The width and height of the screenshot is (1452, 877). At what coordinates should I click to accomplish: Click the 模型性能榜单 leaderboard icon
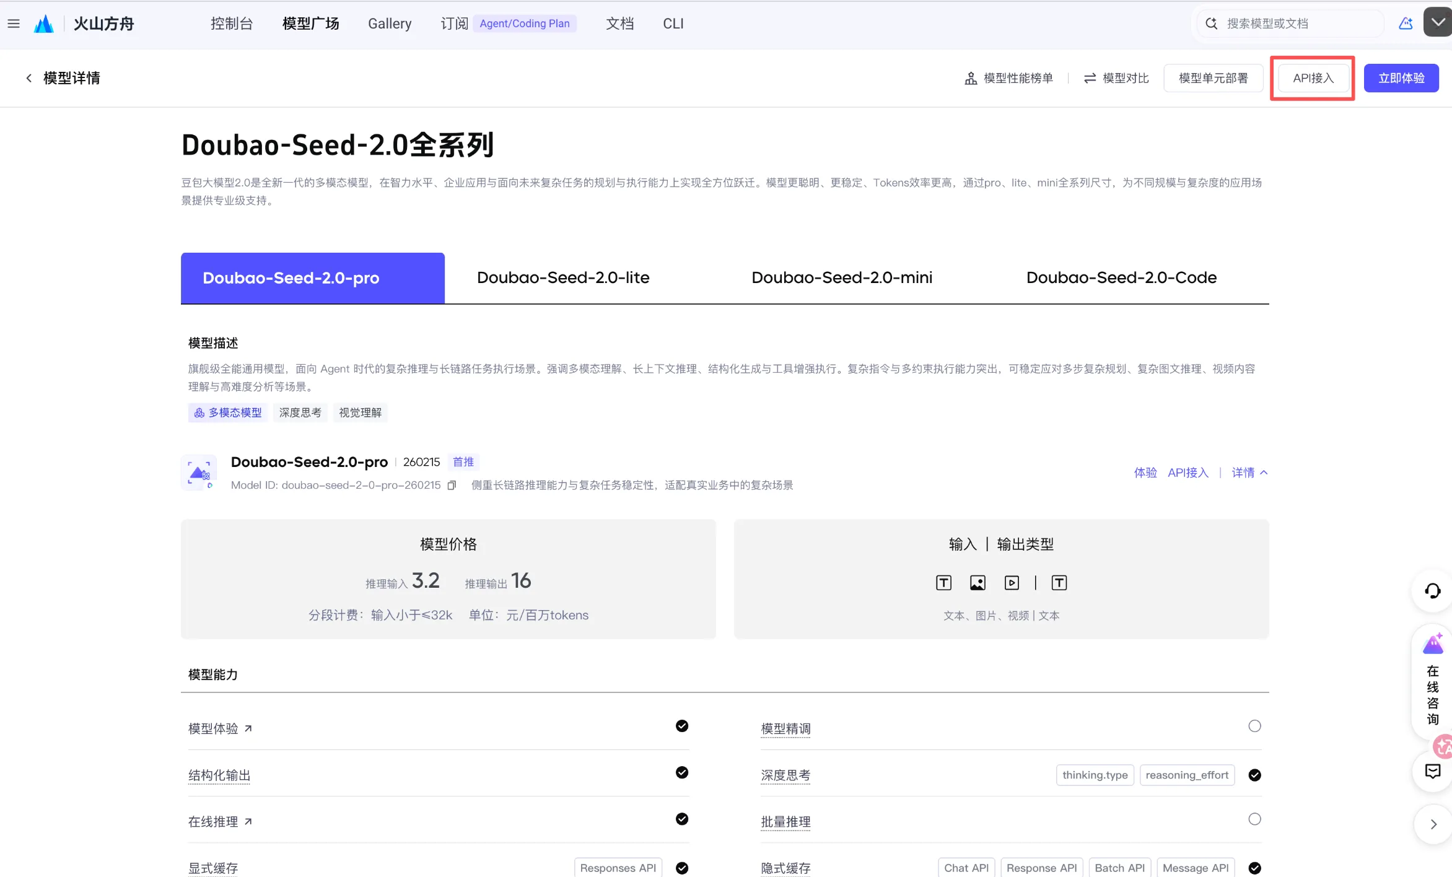[971, 78]
